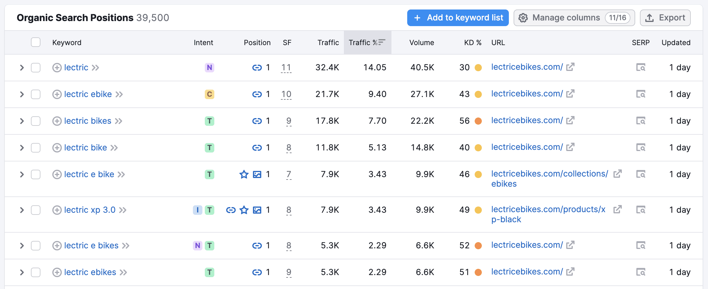The height and width of the screenshot is (289, 708).
Task: Click the image pack icon for lectric xp 3.0
Action: point(257,210)
